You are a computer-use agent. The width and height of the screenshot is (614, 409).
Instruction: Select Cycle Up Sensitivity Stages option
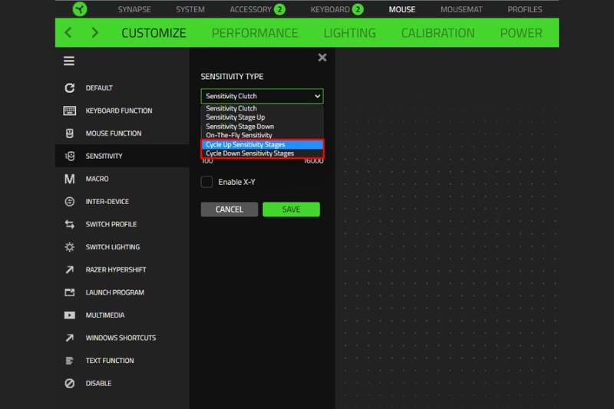pyautogui.click(x=262, y=144)
